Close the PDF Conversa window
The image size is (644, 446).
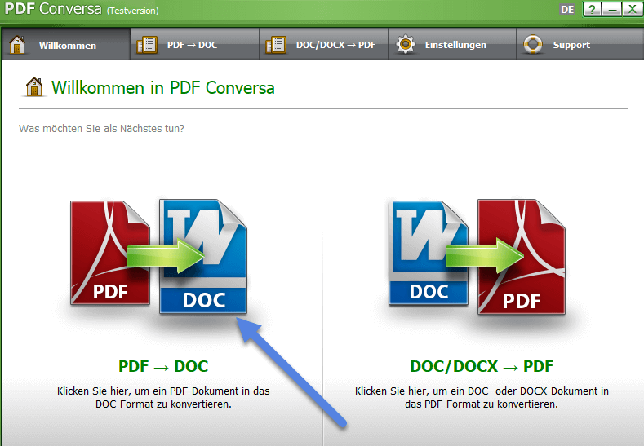point(632,10)
